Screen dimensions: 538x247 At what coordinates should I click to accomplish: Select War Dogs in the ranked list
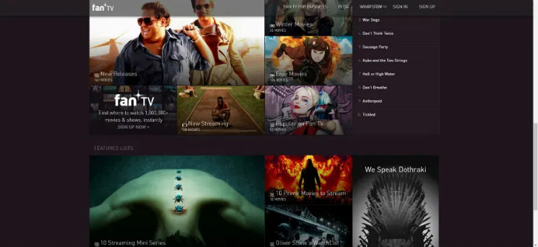point(371,20)
